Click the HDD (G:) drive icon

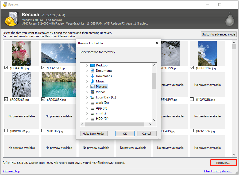(x=92, y=119)
